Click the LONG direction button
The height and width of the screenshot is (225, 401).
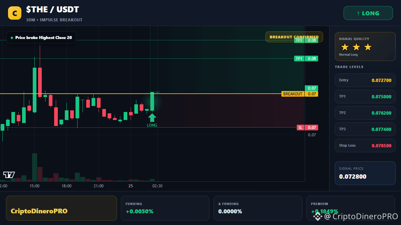point(368,13)
